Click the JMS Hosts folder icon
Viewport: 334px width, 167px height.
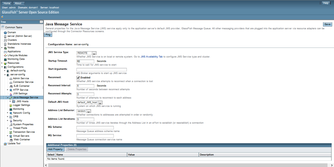point(14,101)
